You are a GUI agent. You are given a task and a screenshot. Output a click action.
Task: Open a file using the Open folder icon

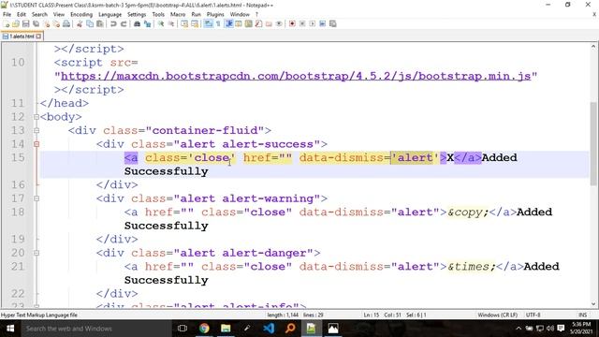[16, 23]
